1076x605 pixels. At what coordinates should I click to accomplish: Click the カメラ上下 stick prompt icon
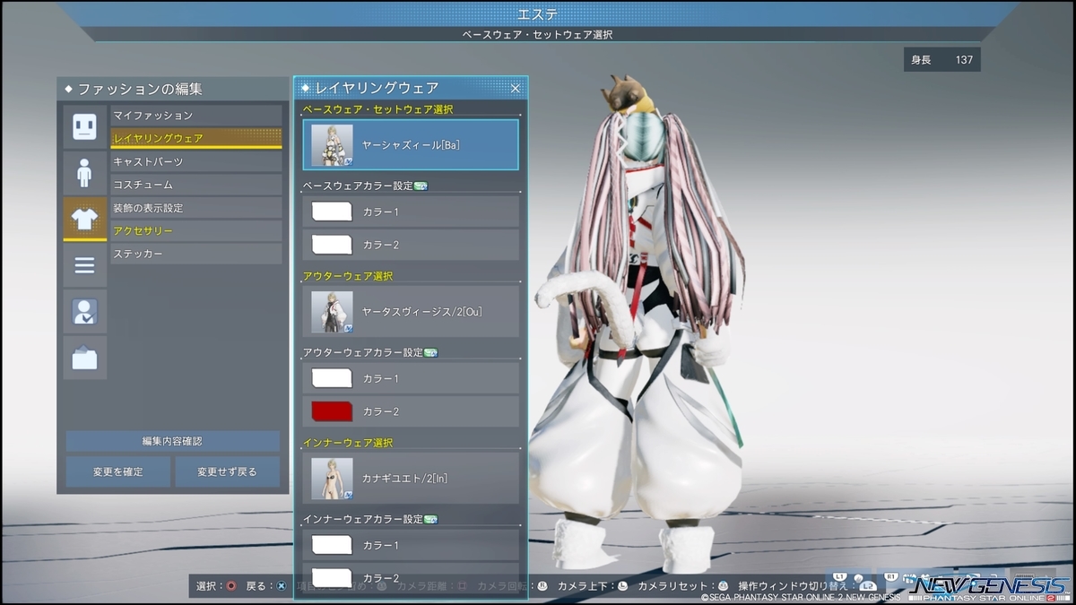tap(622, 585)
